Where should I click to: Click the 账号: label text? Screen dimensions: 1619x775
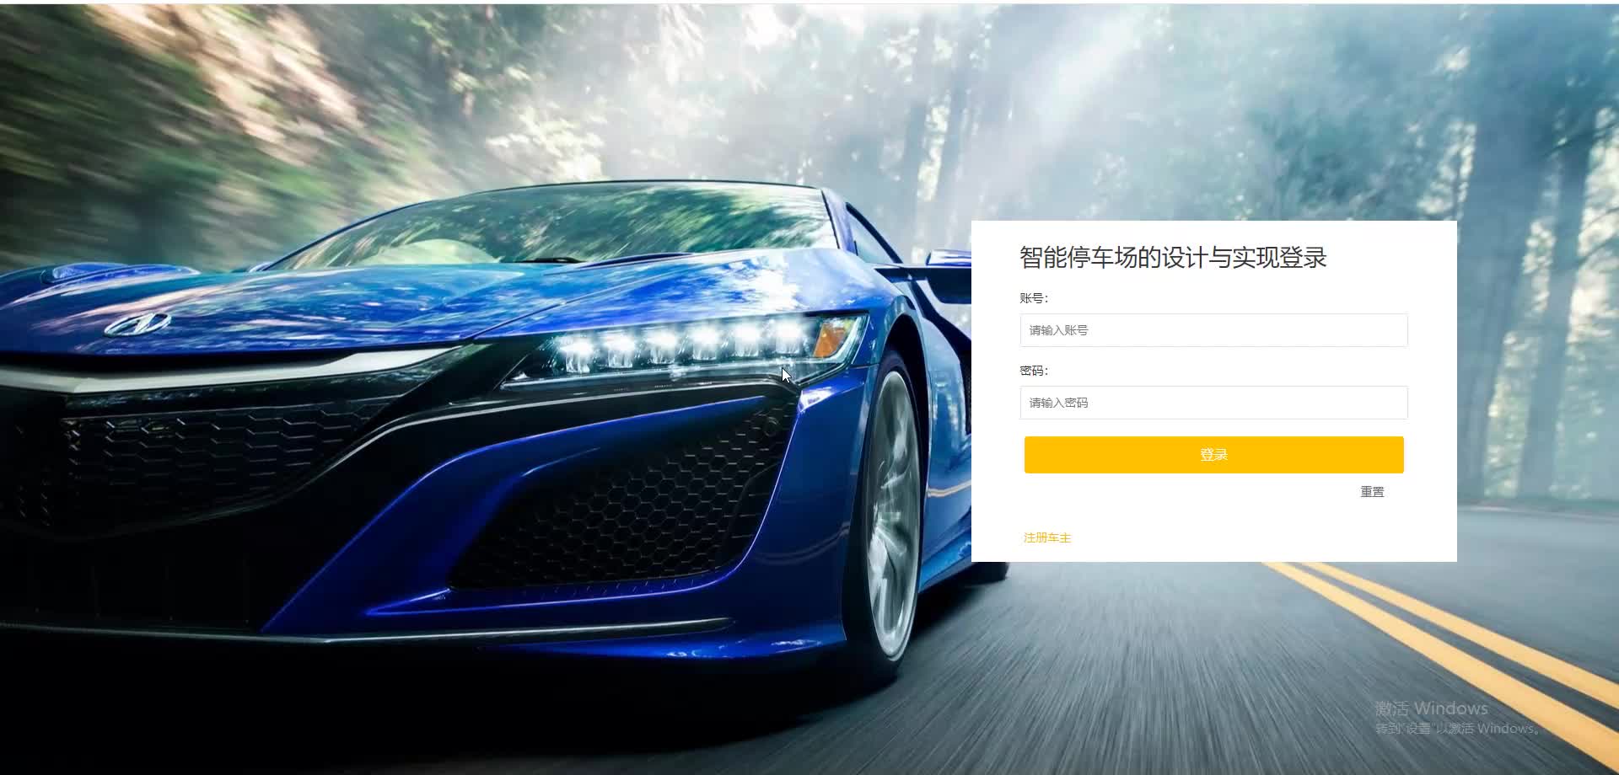click(x=1034, y=298)
